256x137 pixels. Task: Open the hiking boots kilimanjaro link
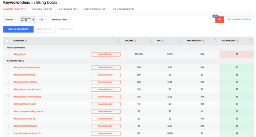click(x=25, y=126)
